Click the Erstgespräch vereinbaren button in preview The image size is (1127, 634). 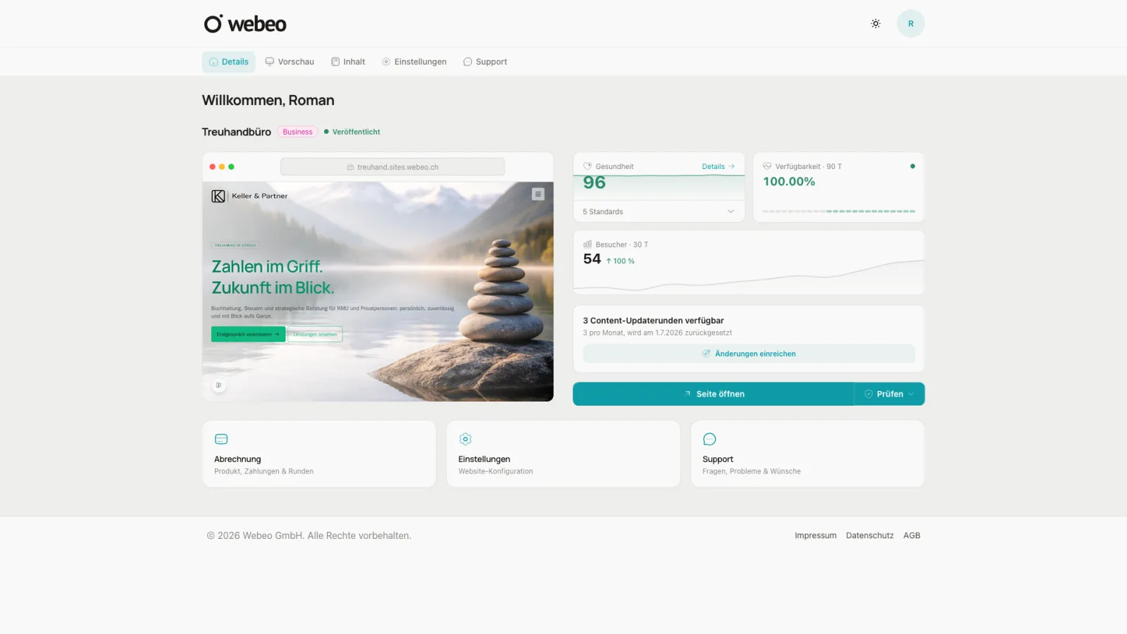pyautogui.click(x=248, y=335)
